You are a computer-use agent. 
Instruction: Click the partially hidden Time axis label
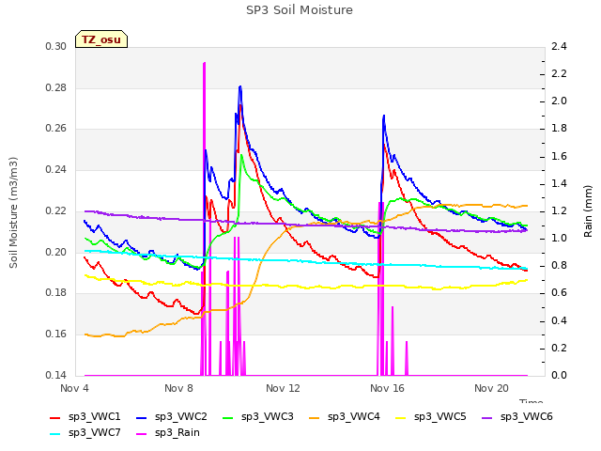[x=532, y=401]
